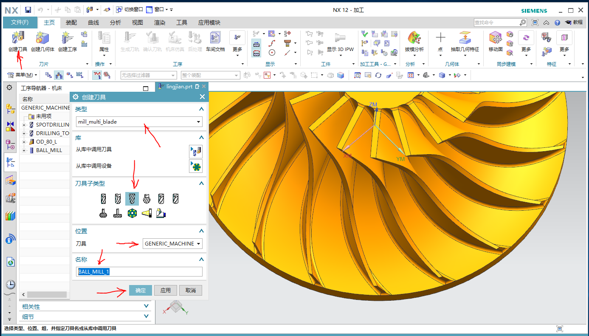Click the navigator horizontal scrollbar

(x=47, y=294)
